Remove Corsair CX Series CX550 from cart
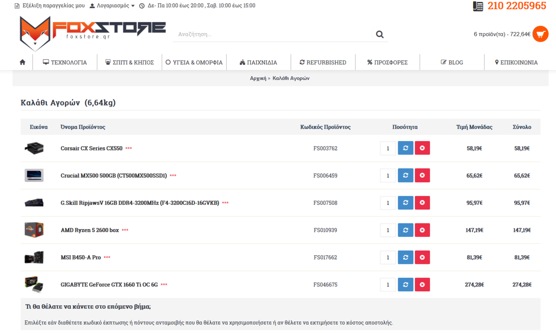Screen dimensions: 556x333 point(422,148)
